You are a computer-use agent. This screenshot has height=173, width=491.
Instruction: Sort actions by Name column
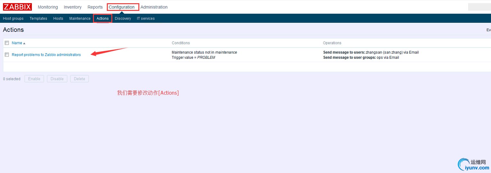click(17, 43)
